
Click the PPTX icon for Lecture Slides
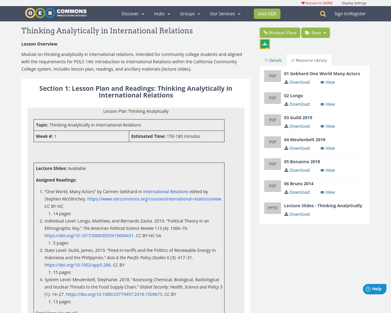272,208
